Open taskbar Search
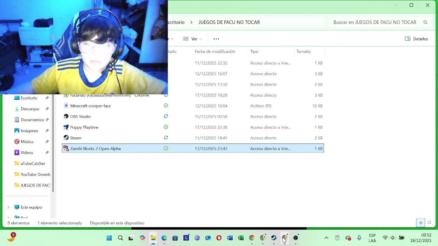Viewport: 438px width, 246px height. click(120, 238)
